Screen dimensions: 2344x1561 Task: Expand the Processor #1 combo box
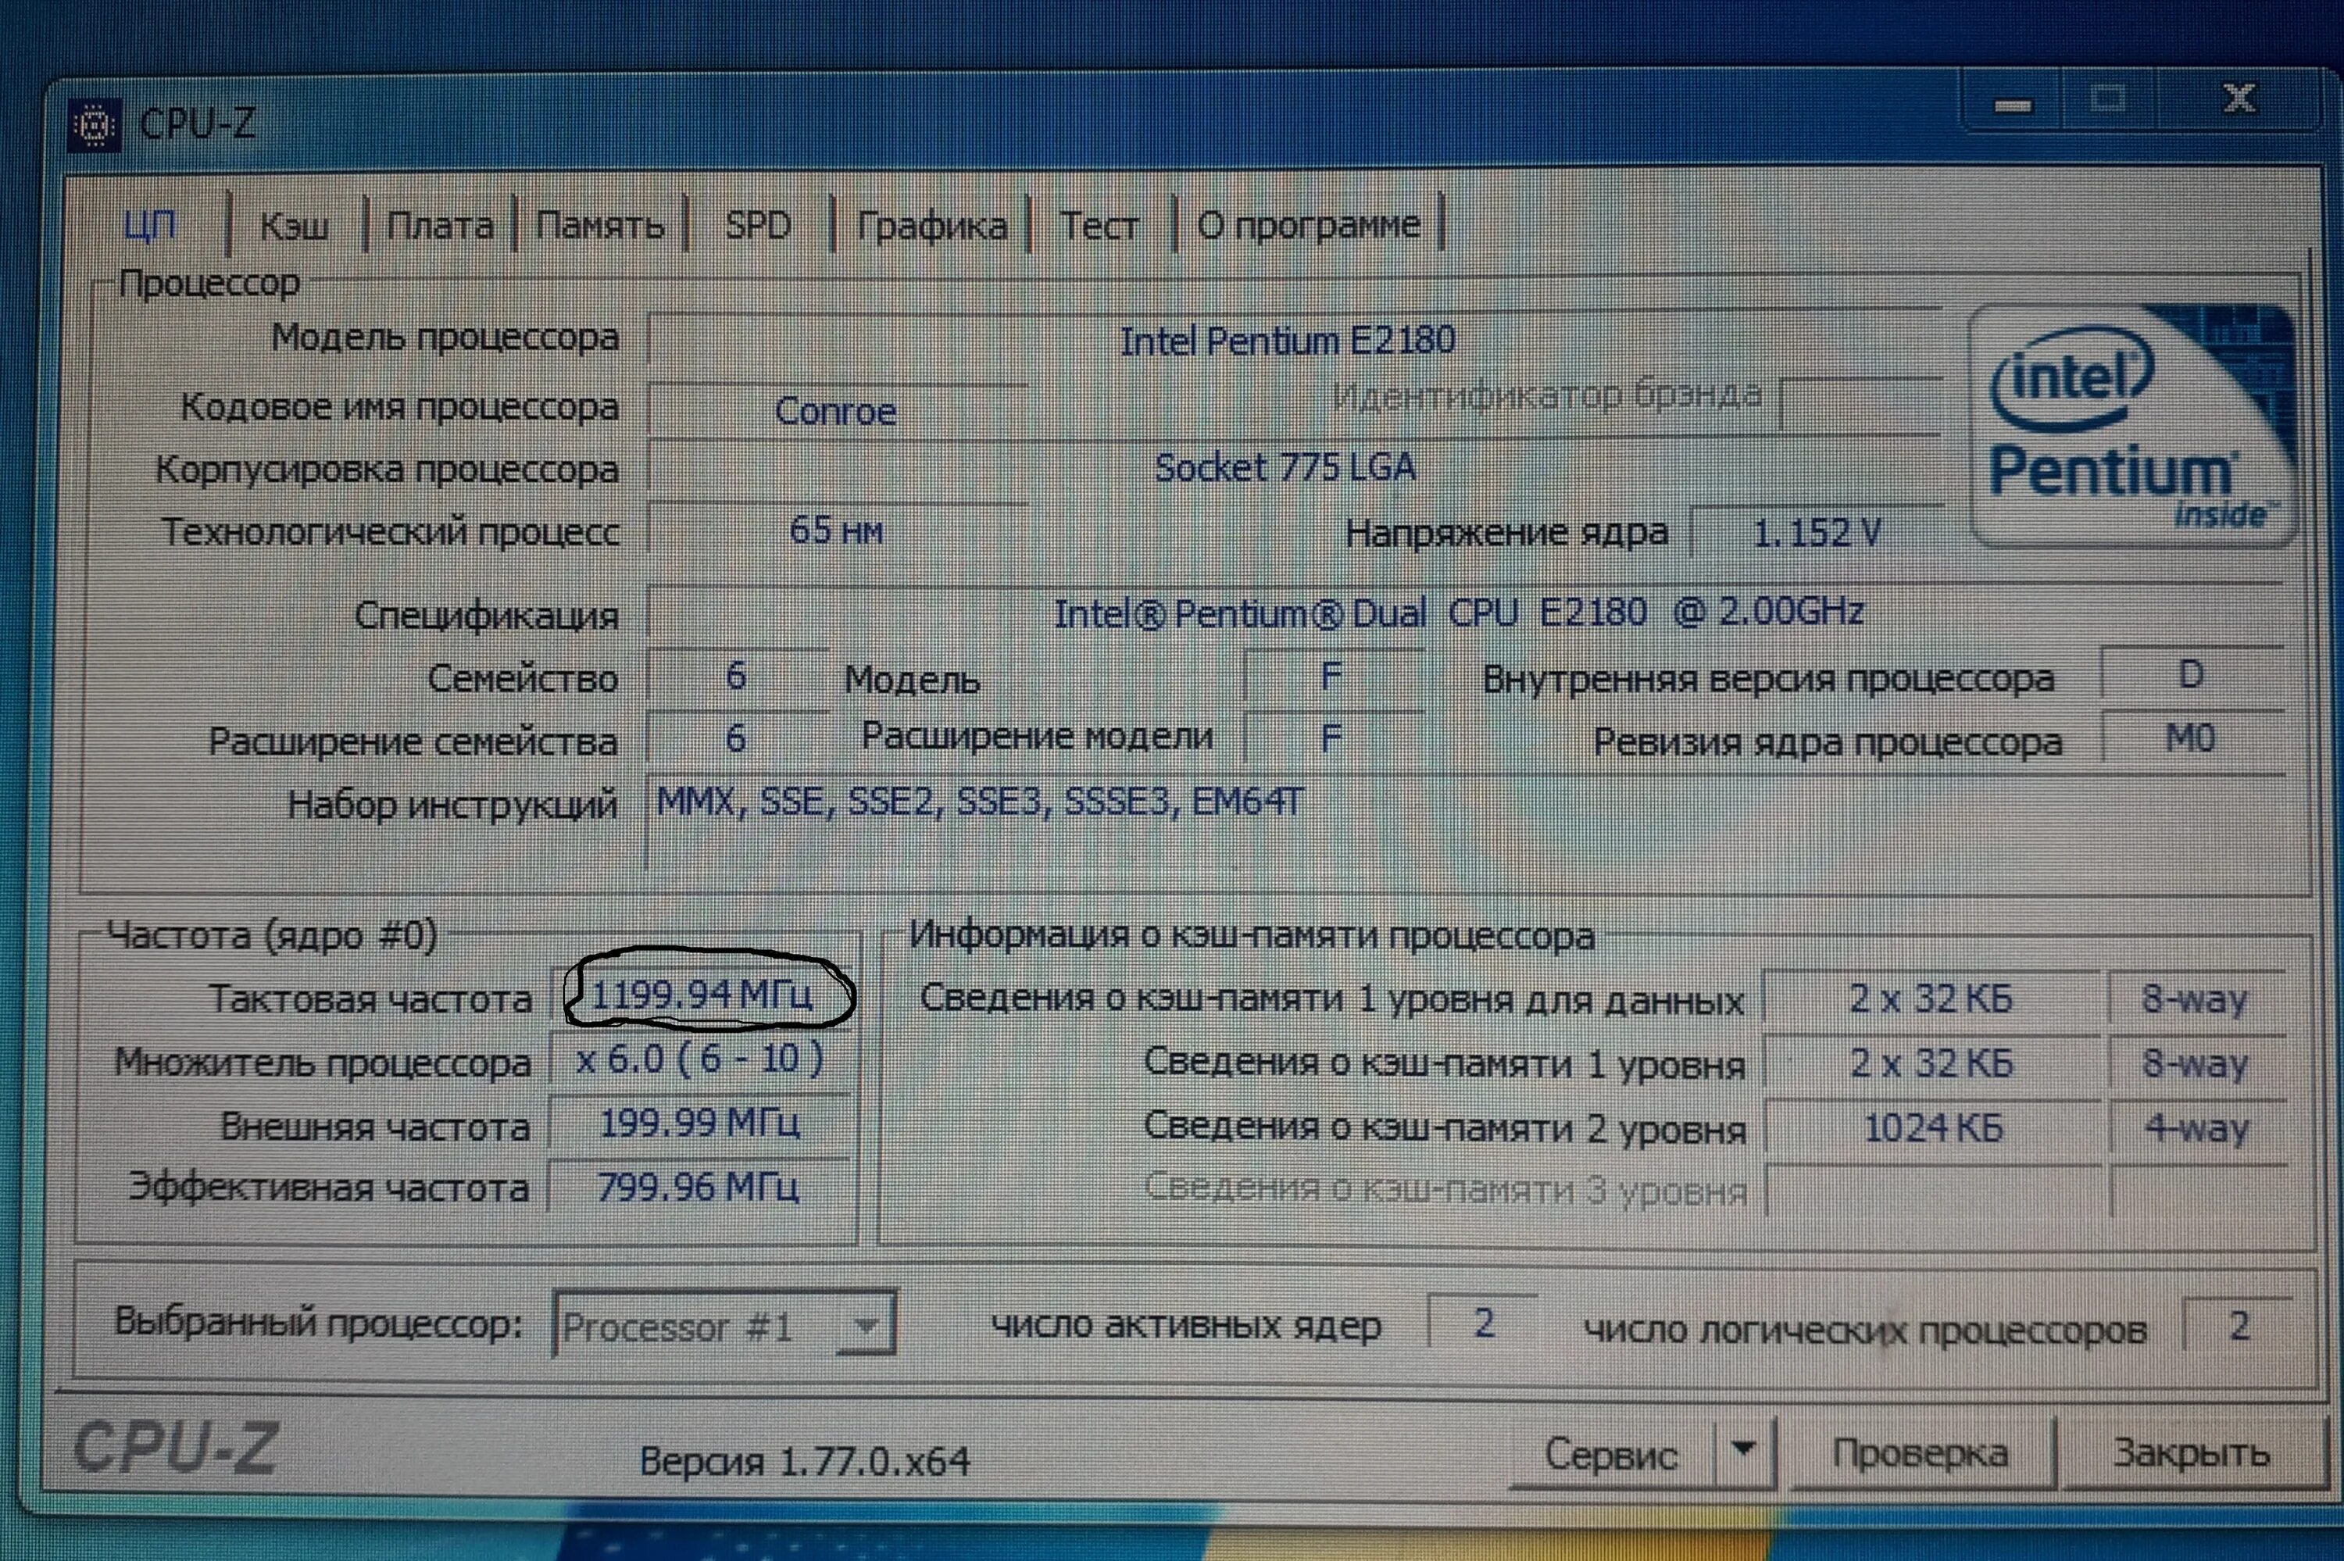pyautogui.click(x=865, y=1326)
